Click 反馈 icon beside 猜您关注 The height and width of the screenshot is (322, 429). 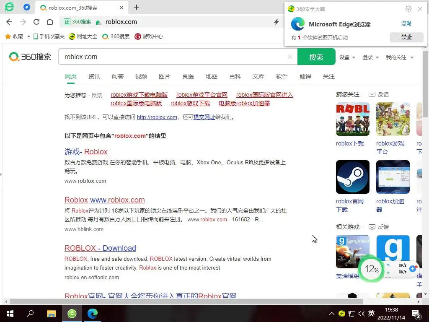click(x=379, y=94)
